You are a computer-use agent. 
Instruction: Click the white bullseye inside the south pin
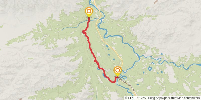point(118,70)
